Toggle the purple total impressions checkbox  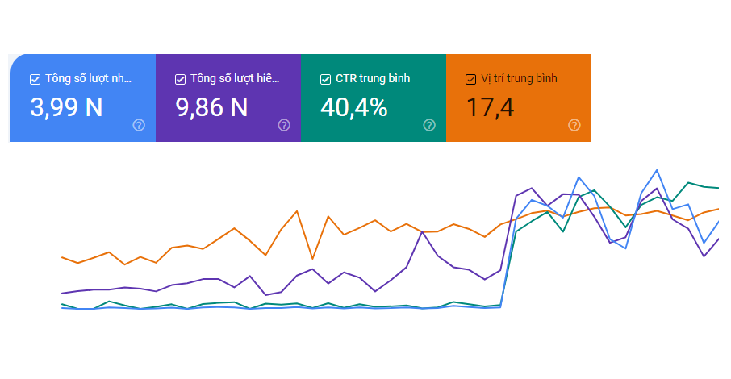pyautogui.click(x=180, y=79)
